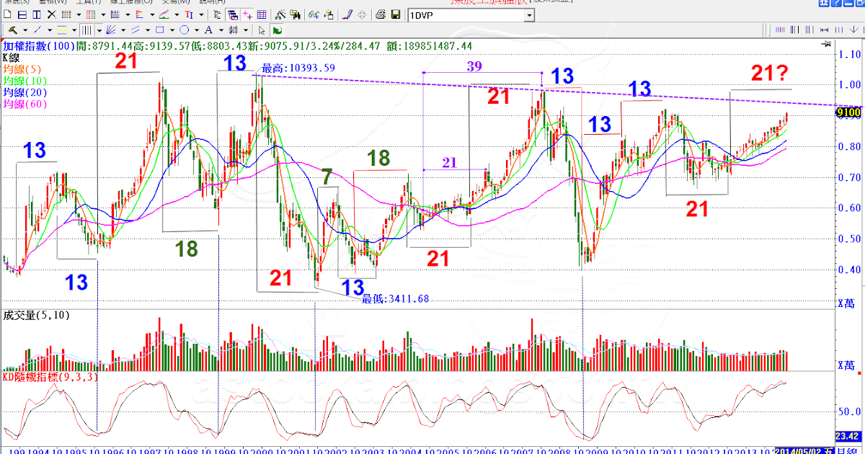Image resolution: width=865 pixels, height=454 pixels.
Task: Select the rectangle drawing tool
Action: tap(159, 30)
